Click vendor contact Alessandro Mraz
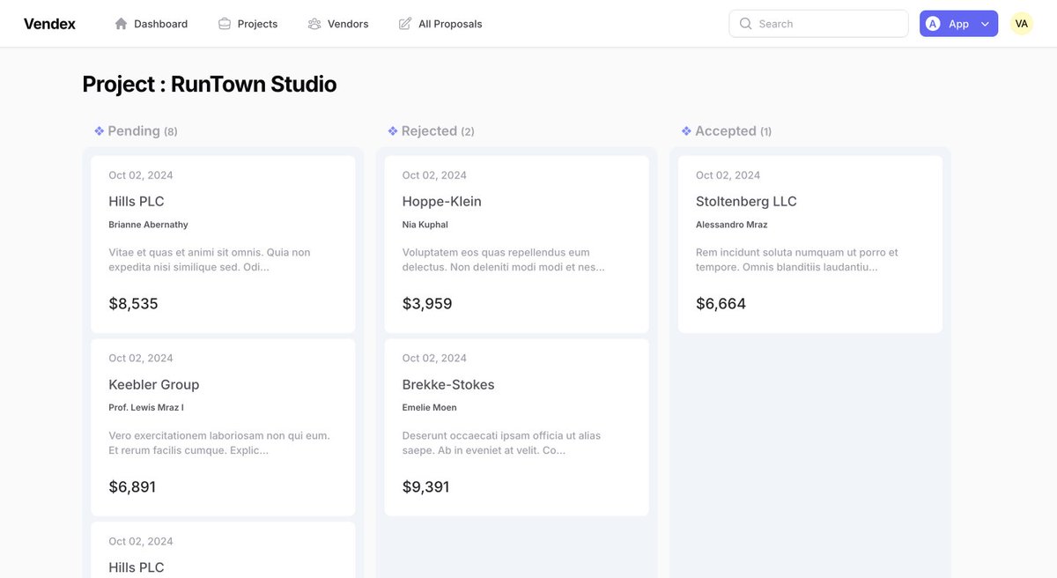The height and width of the screenshot is (578, 1057). coord(732,225)
